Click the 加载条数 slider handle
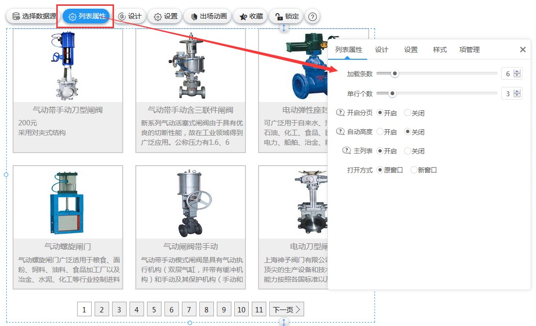Viewport: 536px width, 326px height. (x=395, y=73)
